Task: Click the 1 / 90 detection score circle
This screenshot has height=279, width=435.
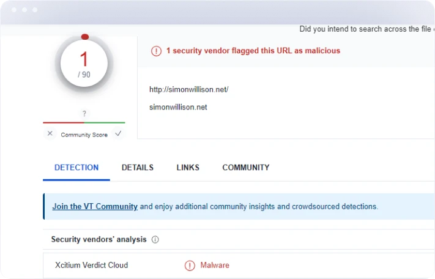Action: (84, 64)
